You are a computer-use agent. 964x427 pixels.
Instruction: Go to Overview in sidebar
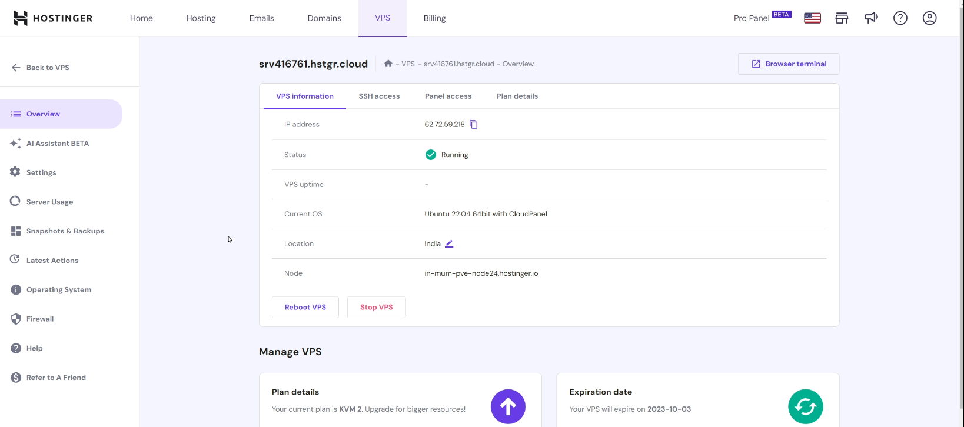coord(61,114)
